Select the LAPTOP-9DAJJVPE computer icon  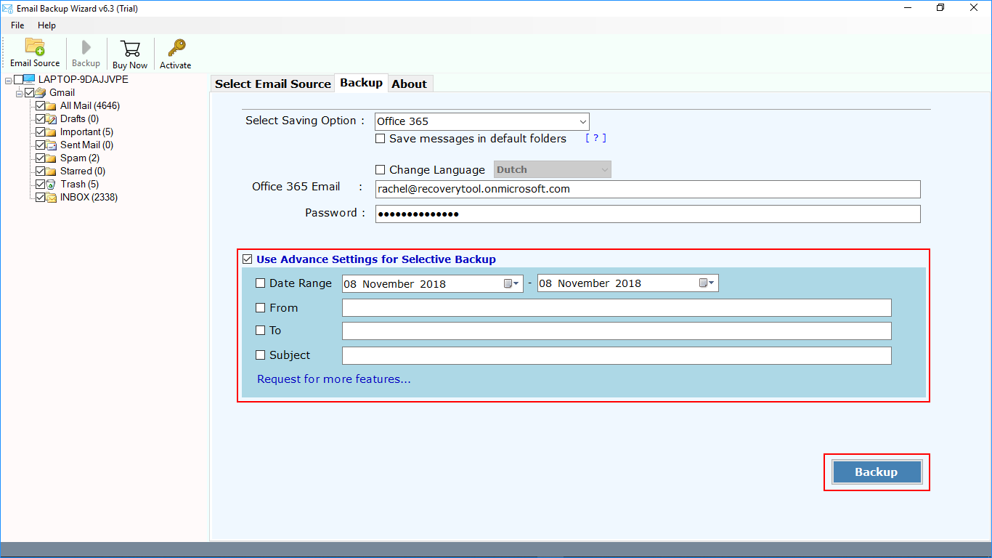point(30,79)
